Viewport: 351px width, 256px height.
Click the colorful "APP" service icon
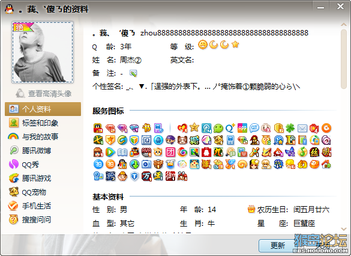242,128
